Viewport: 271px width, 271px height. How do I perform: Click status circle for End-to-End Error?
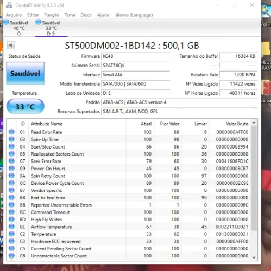(11, 197)
